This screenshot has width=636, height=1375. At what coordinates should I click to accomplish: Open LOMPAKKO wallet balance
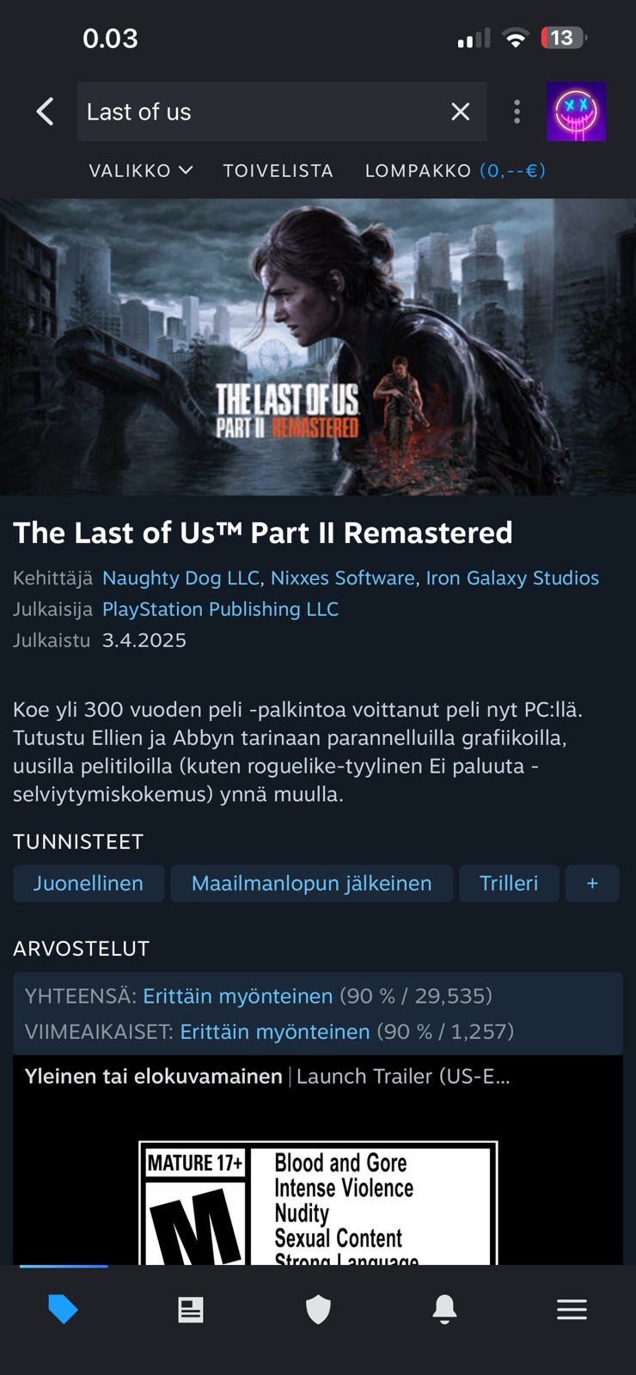456,170
